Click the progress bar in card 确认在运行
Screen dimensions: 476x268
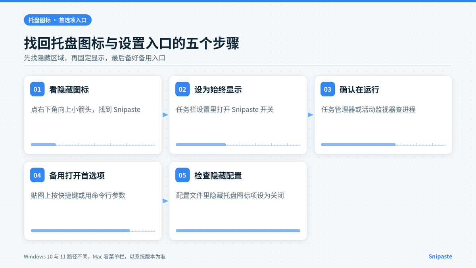[383, 145]
